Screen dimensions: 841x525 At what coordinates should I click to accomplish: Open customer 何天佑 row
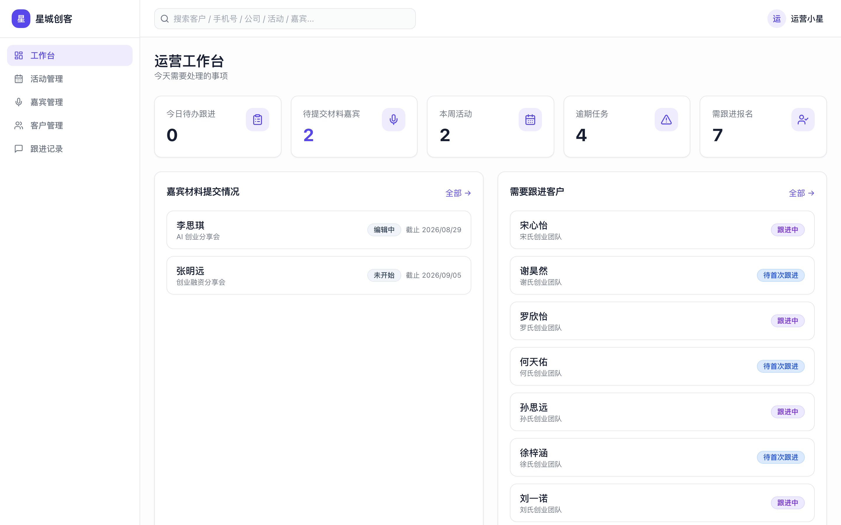(662, 366)
